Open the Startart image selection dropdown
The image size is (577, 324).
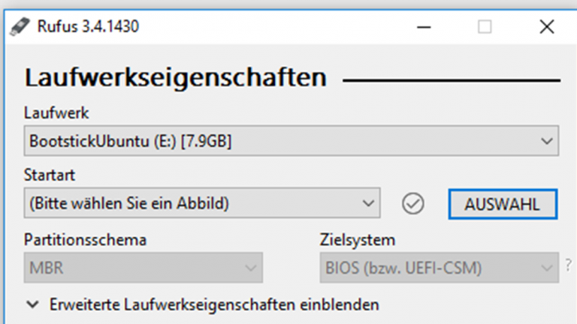[x=201, y=203]
